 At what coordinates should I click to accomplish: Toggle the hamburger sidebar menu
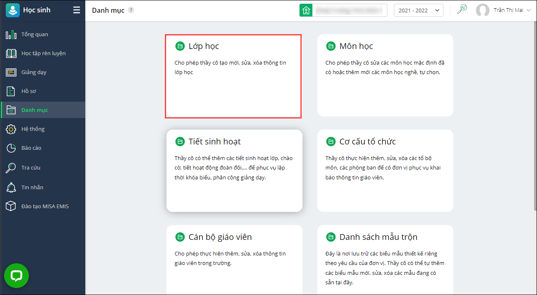77,10
